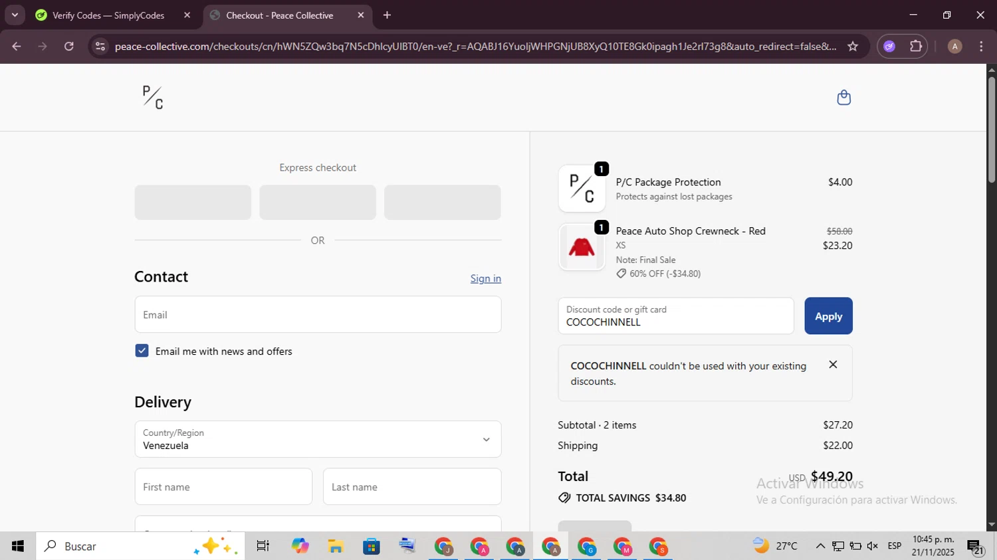
Task: Select the Checkout - Peace Collective tab
Action: coord(279,15)
